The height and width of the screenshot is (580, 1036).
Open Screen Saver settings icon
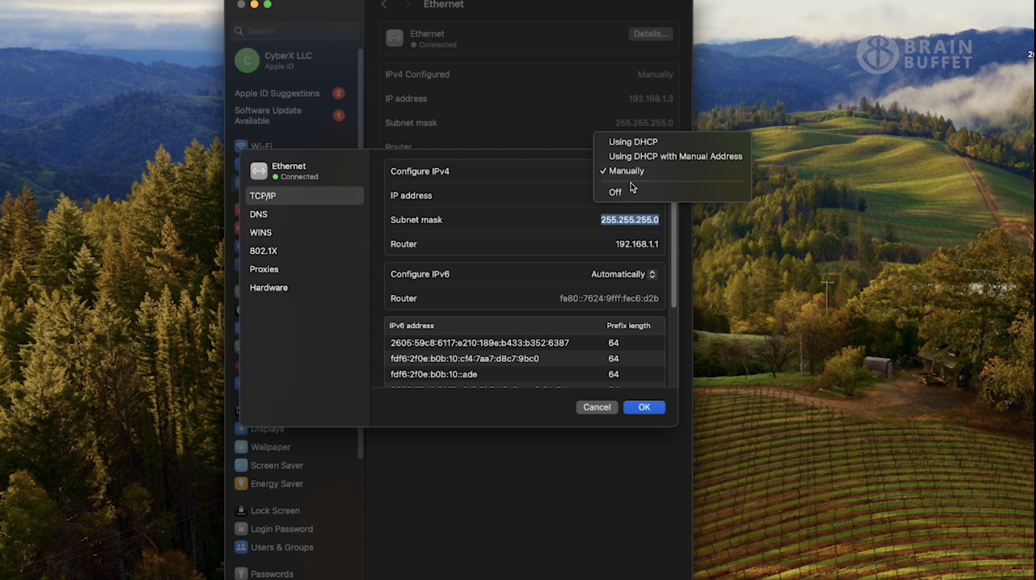pos(241,465)
